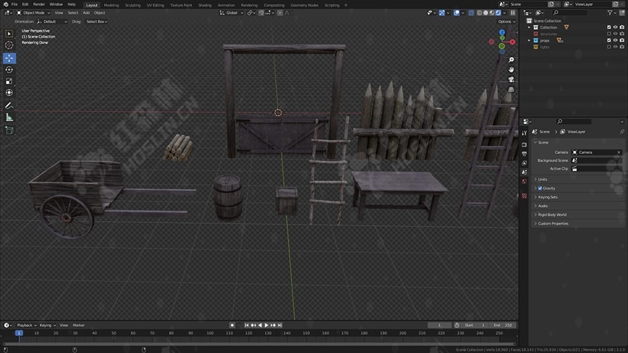The image size is (628, 353).
Task: Hide props collection via eye icon
Action: (615, 40)
